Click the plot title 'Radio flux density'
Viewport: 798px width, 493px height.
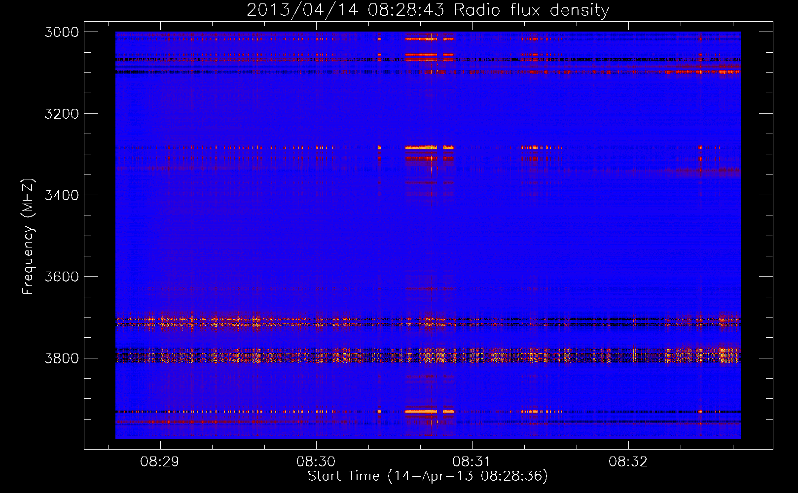point(531,10)
